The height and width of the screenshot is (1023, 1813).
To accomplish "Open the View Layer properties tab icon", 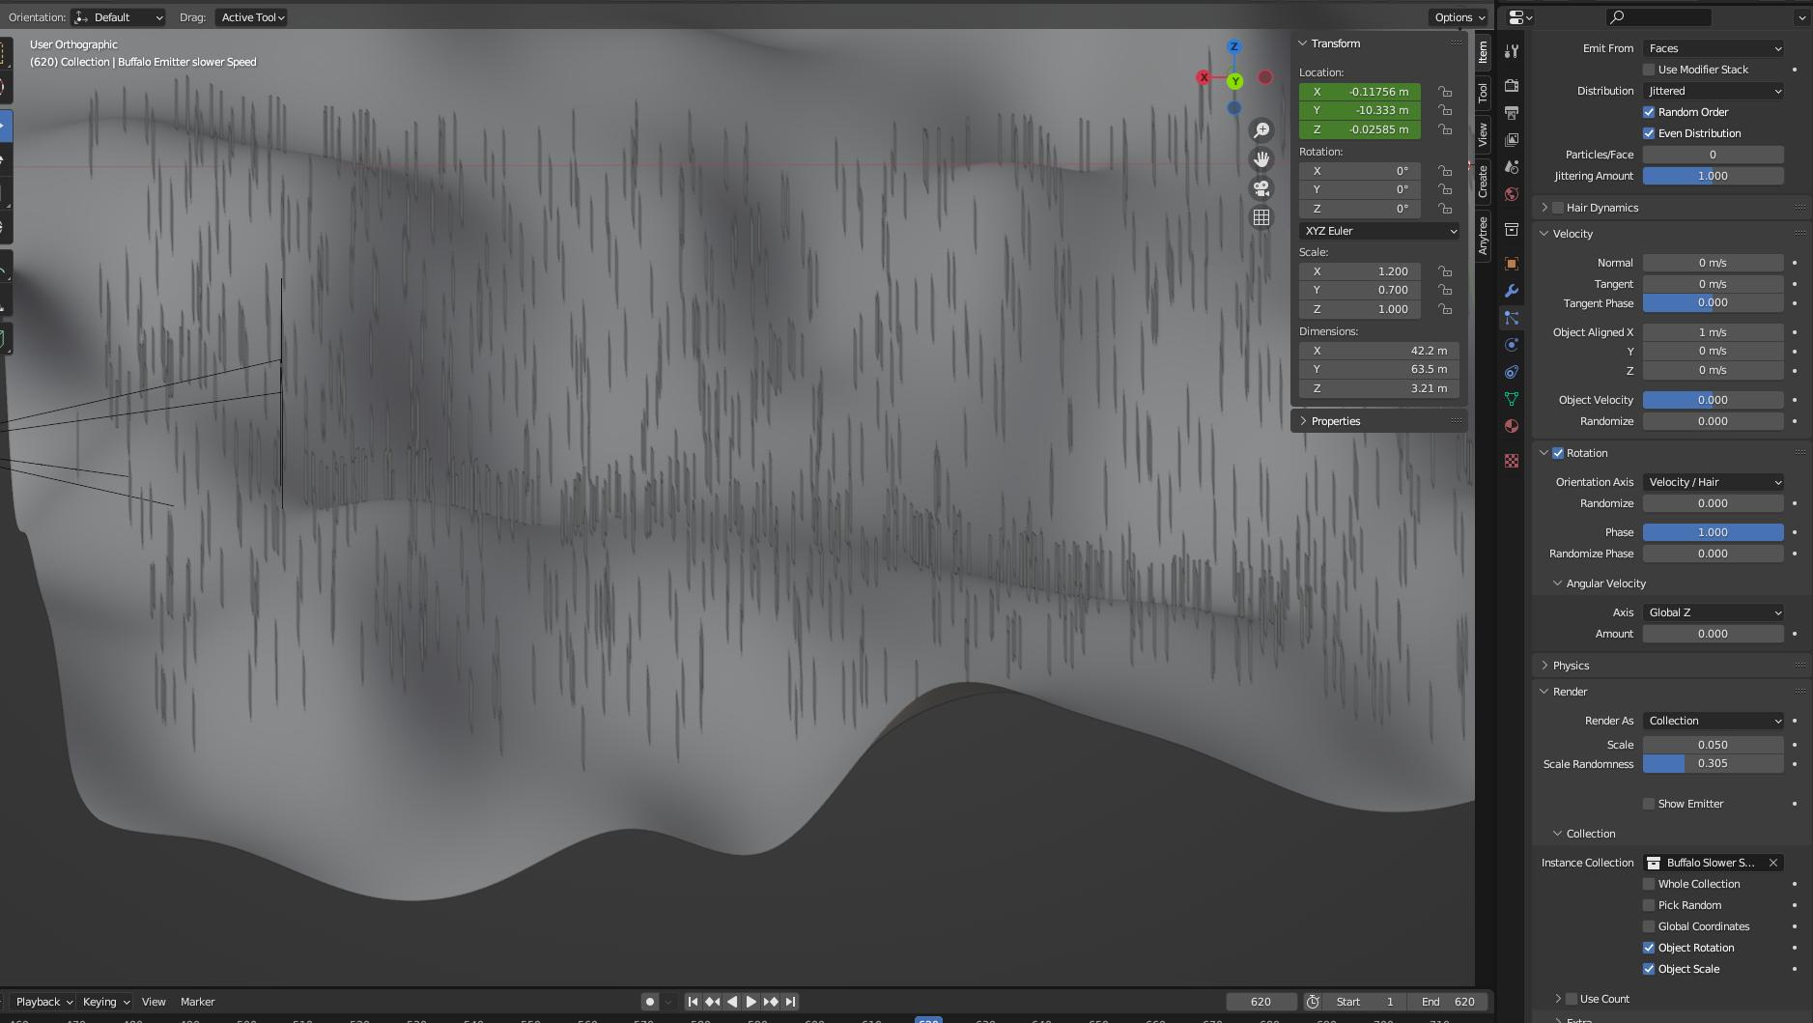I will (x=1512, y=140).
